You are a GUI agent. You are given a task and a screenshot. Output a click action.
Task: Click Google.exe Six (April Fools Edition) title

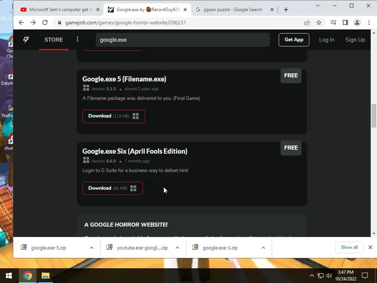(135, 151)
